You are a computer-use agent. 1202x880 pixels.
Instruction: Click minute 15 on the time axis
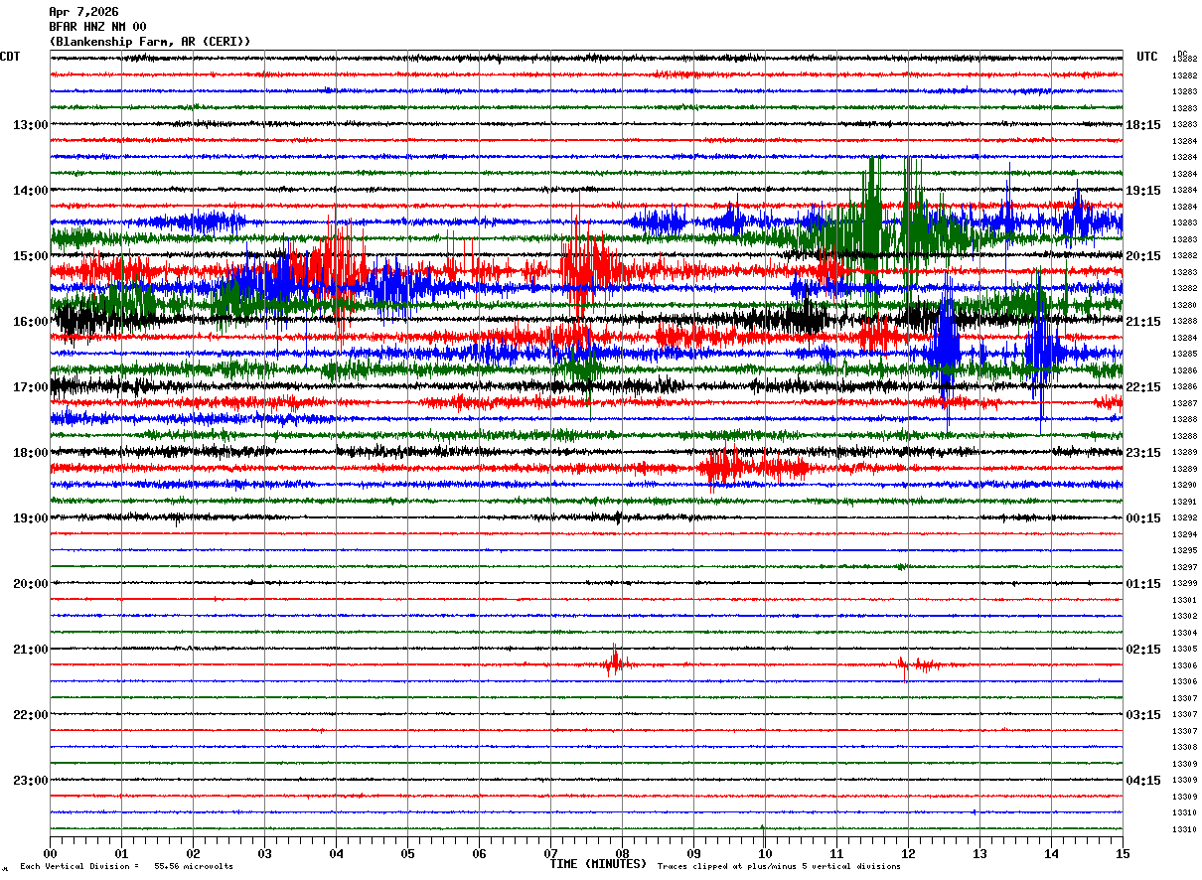click(1123, 852)
